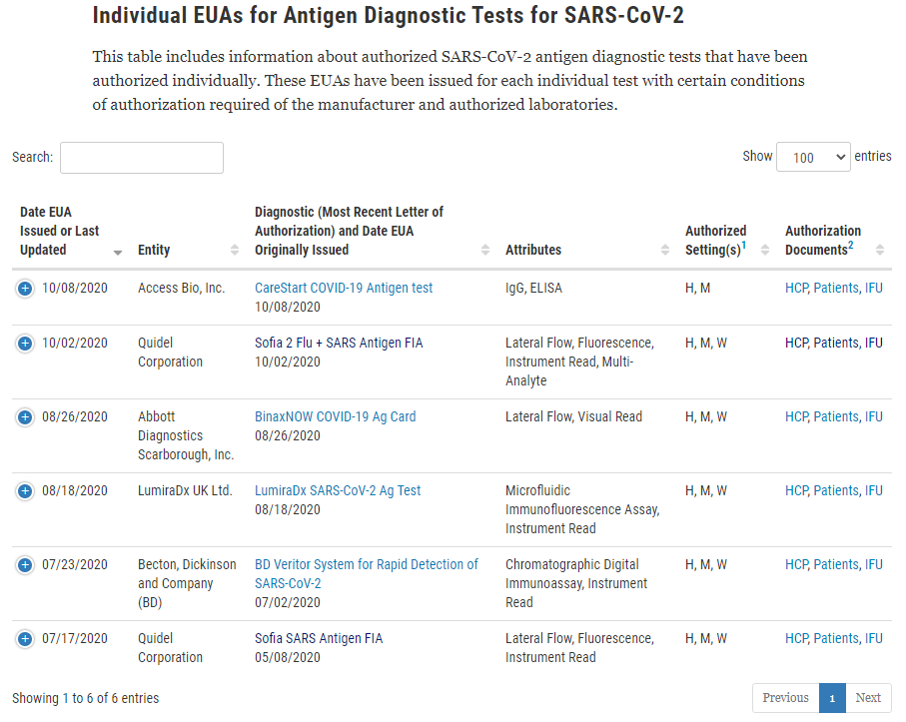Open Patients document for Abbott Diagnostics row

click(x=836, y=416)
